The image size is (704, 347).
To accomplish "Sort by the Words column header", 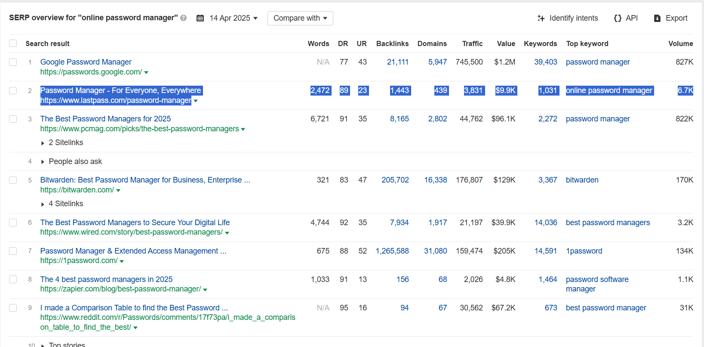I will [x=318, y=43].
